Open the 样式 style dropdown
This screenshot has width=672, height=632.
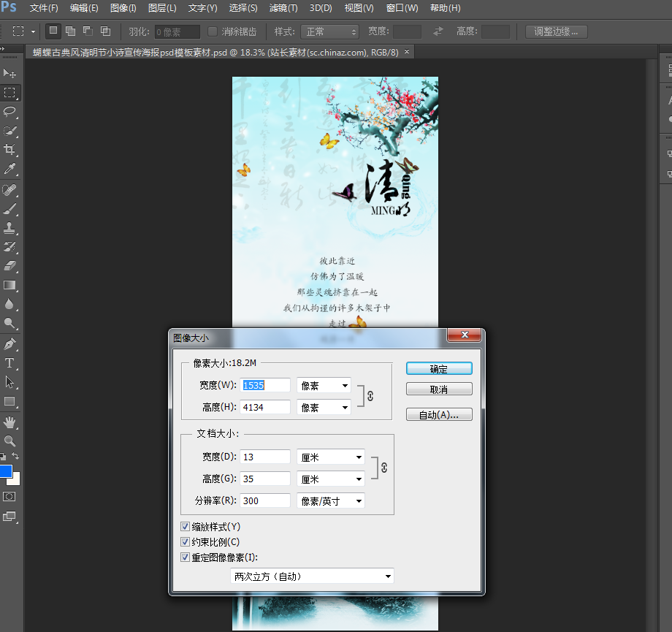tap(329, 31)
